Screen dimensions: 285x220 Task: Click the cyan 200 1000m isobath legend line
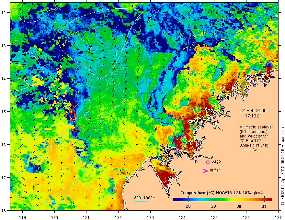[x=140, y=201]
